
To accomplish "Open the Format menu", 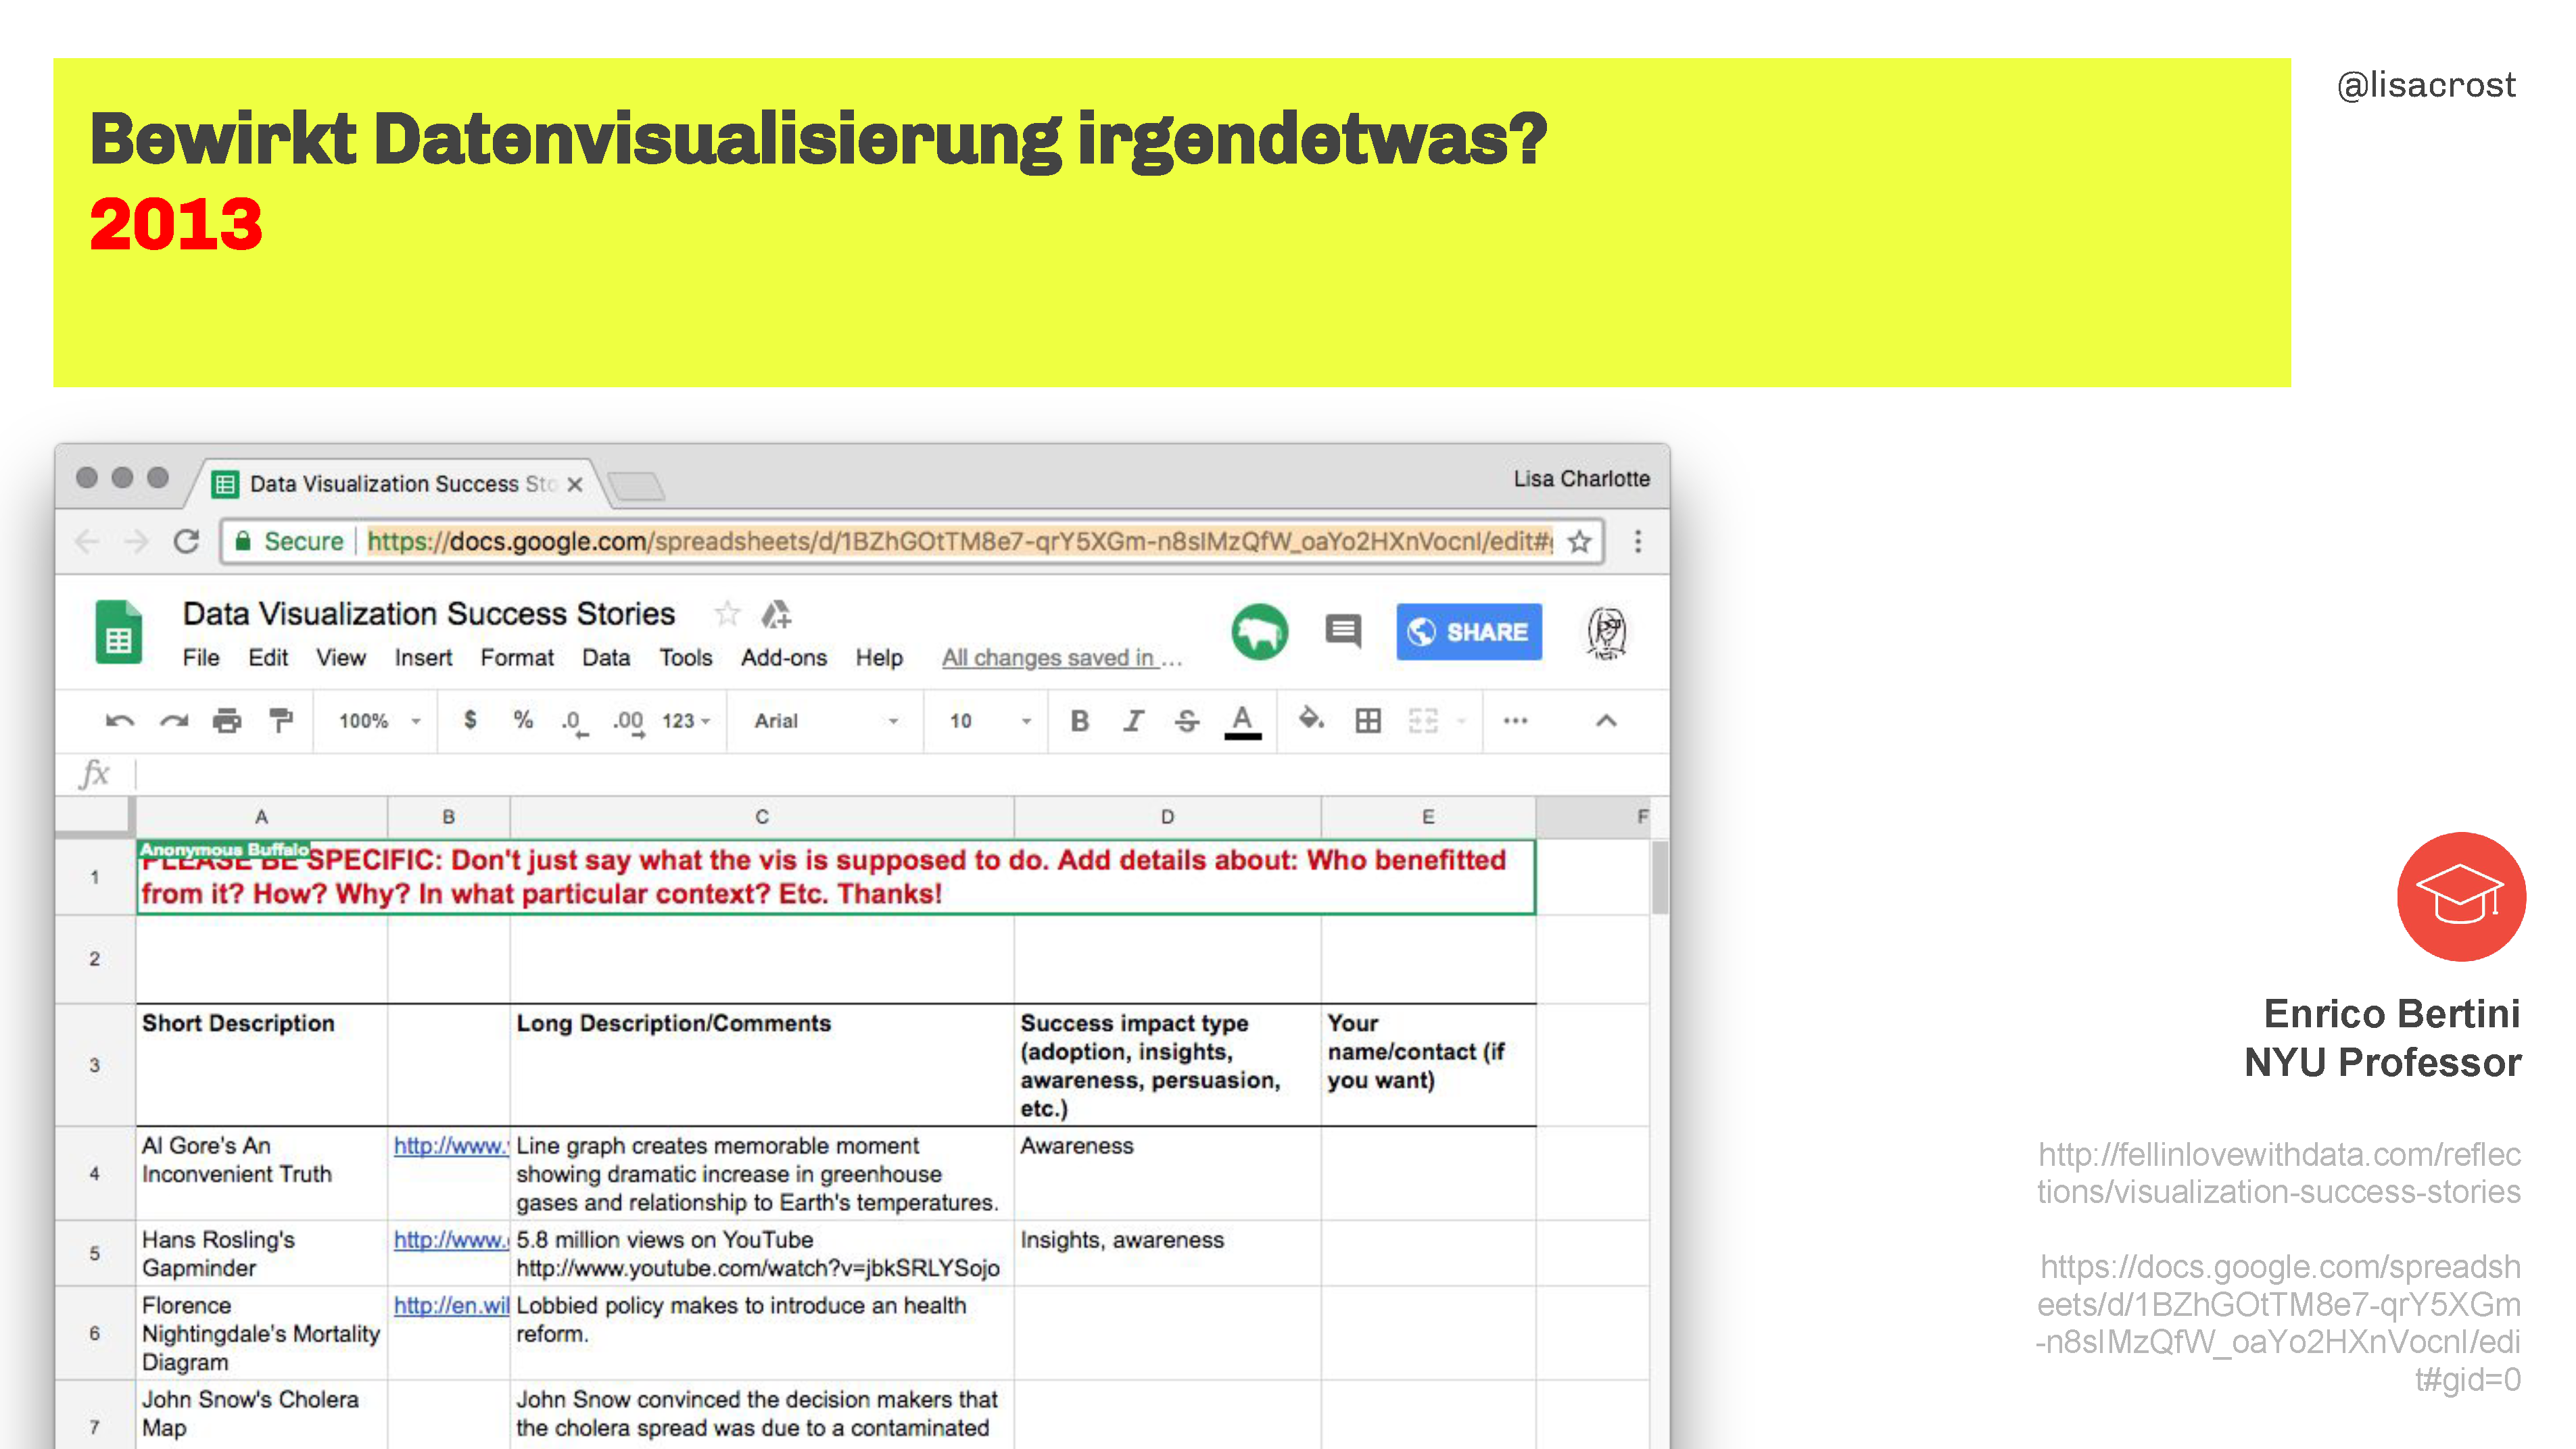I will point(516,658).
